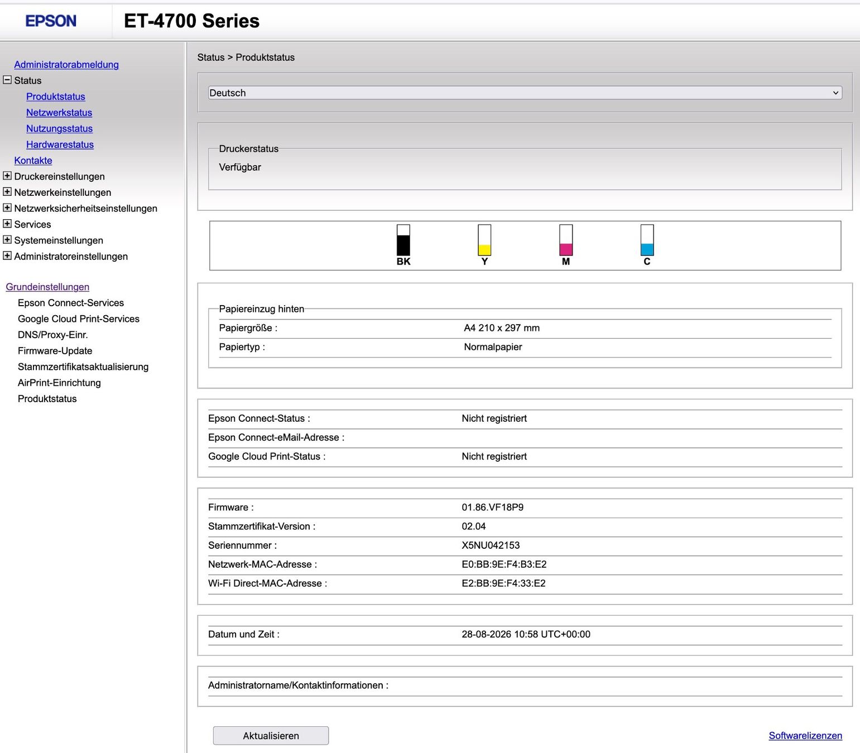860x753 pixels.
Task: Expand the Administratoreinstellungen section
Action: coord(7,255)
